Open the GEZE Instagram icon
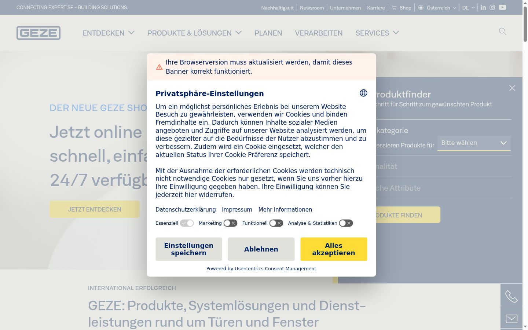This screenshot has width=528, height=330. [x=492, y=7]
